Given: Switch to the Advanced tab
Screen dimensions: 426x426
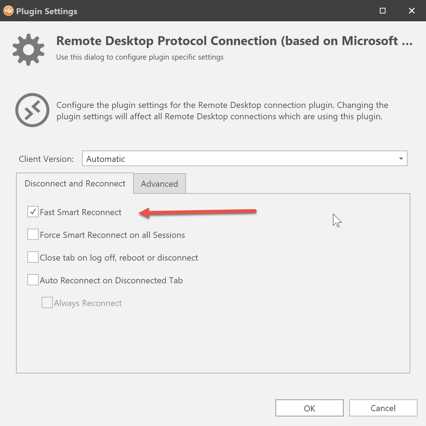Looking at the screenshot, I should [159, 184].
